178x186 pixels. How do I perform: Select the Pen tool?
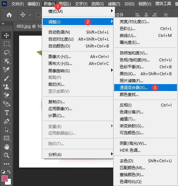[6, 121]
